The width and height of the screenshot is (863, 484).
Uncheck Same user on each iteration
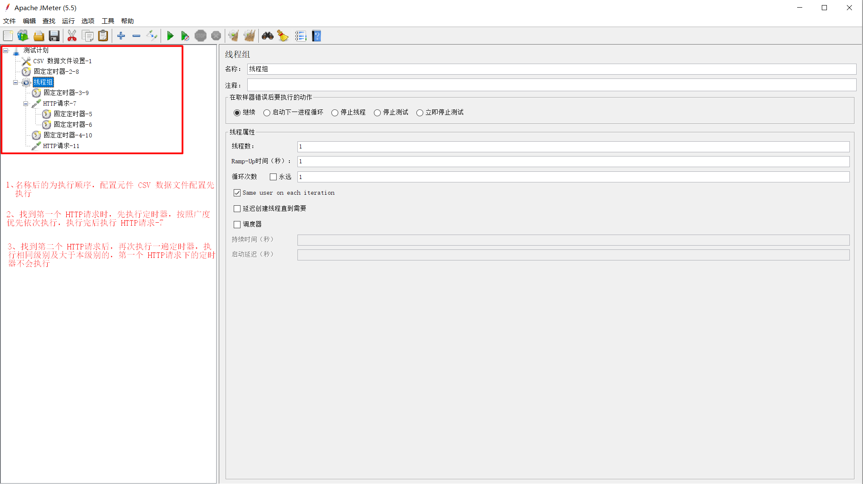click(237, 193)
